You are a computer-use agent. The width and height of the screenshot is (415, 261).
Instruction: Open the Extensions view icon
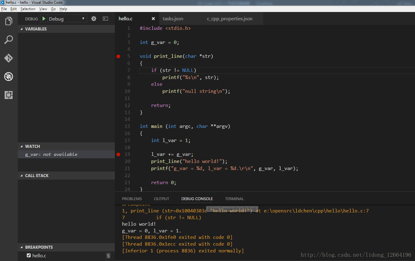click(x=9, y=95)
